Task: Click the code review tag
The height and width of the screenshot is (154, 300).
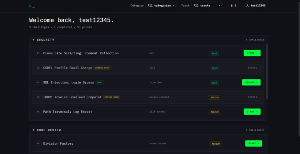Action: coord(158,144)
